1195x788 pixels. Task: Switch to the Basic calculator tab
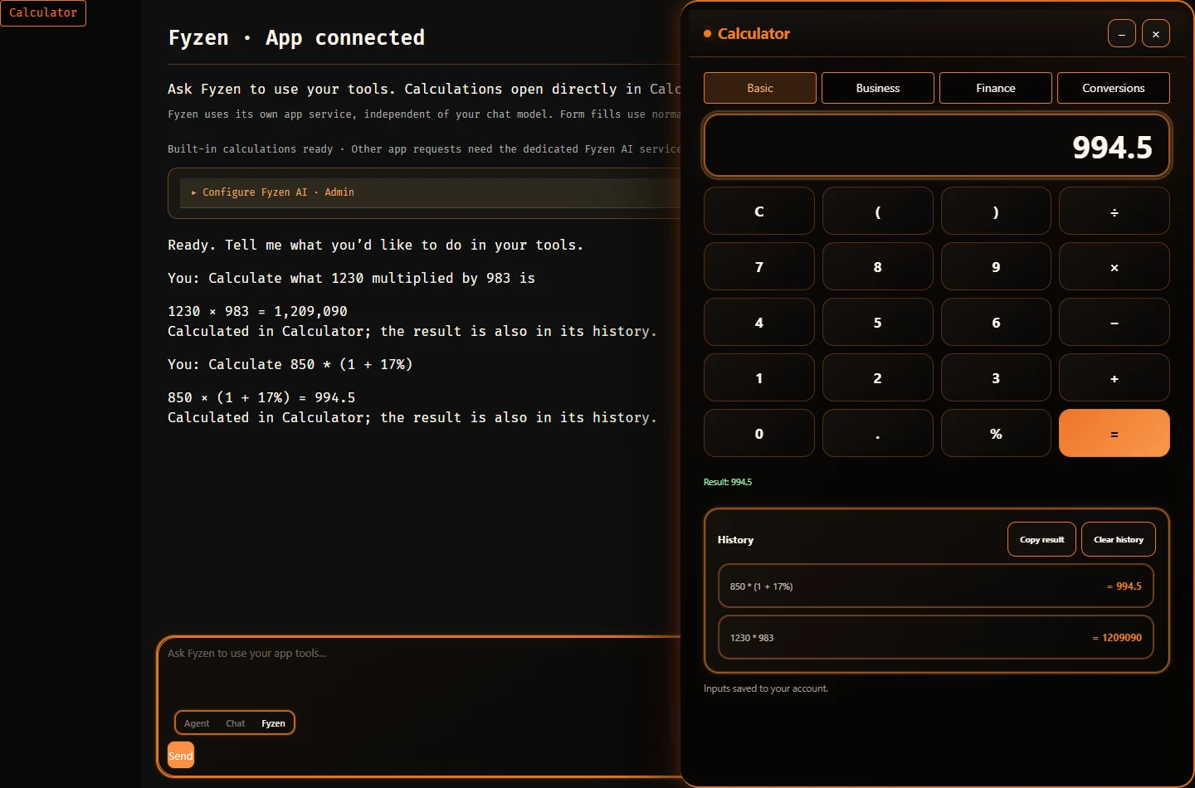point(760,88)
